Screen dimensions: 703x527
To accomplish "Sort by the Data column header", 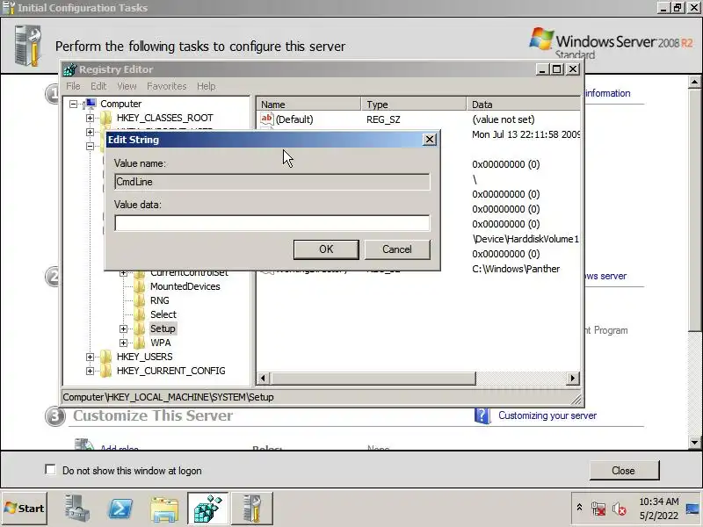I will coord(523,105).
